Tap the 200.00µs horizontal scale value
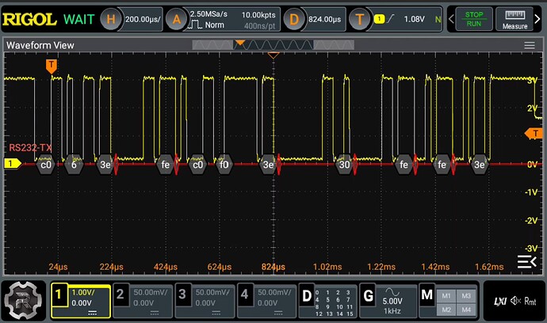The image size is (547, 323). (143, 20)
